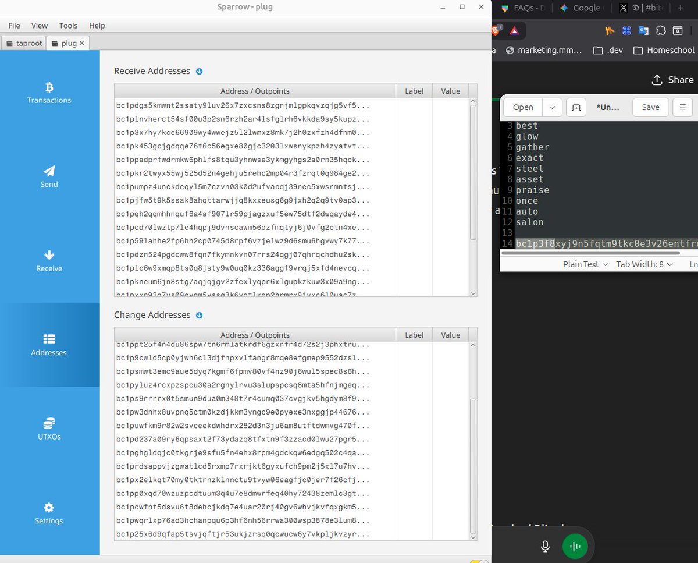
Task: Click the microphone dictation icon
Action: pyautogui.click(x=546, y=546)
